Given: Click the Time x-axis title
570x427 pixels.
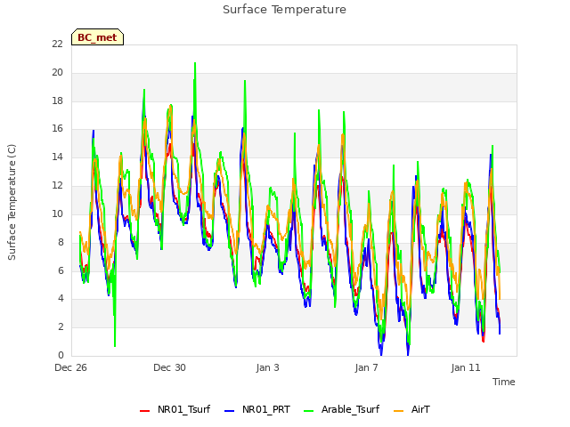Looking at the screenshot, I should tap(504, 382).
